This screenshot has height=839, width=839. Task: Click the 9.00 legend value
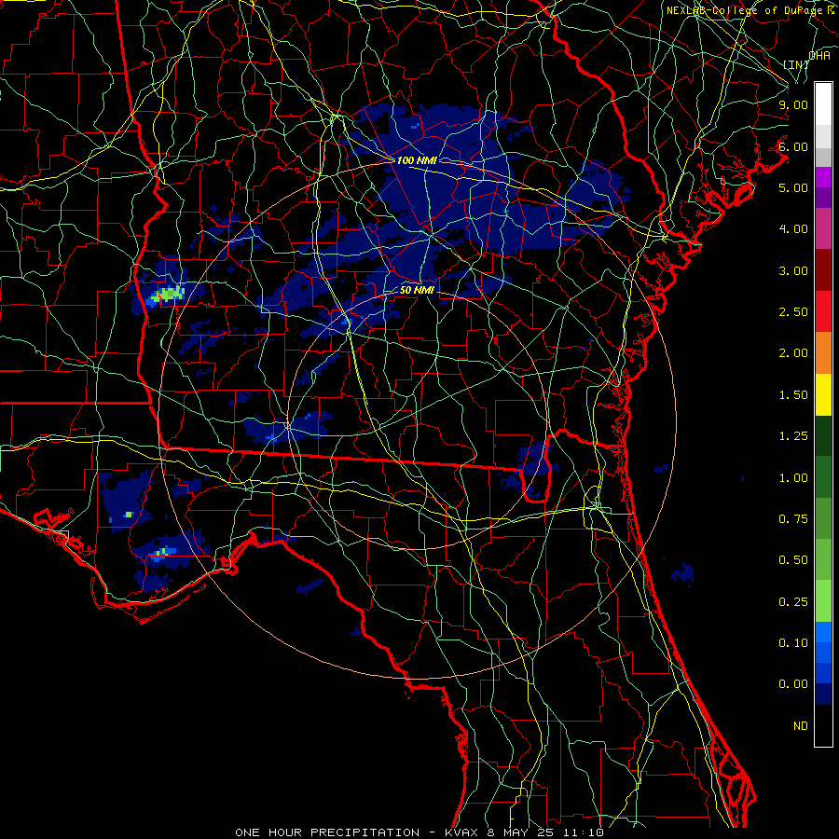click(793, 104)
